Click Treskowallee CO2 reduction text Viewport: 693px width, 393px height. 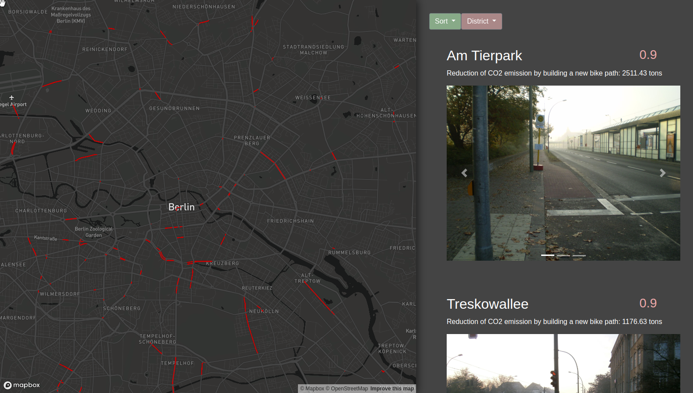pyautogui.click(x=554, y=322)
